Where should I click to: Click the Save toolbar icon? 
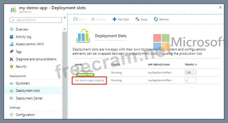point(75,19)
